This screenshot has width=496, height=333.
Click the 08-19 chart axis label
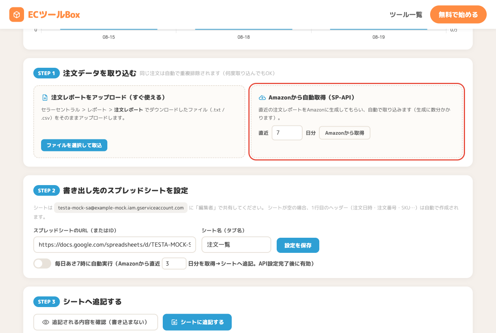pyautogui.click(x=379, y=37)
